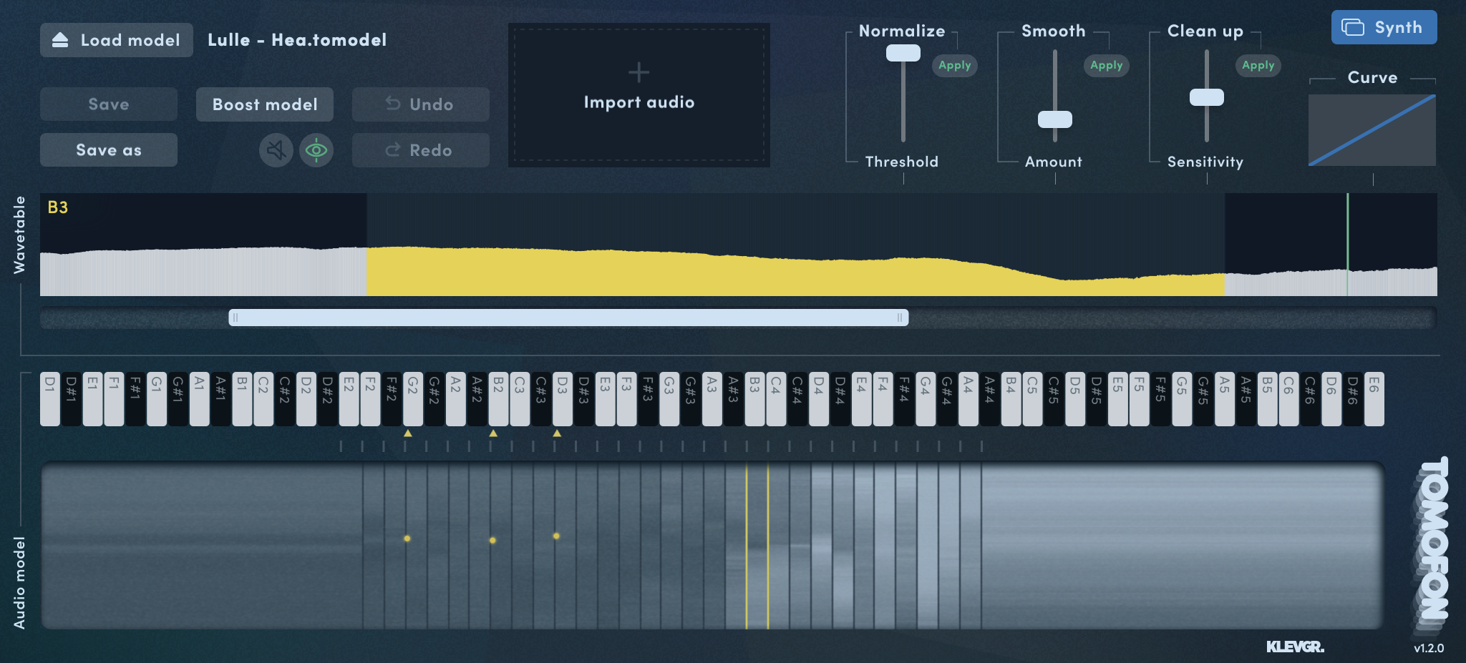Click the Smooth Amount slider handle
This screenshot has height=663, width=1466.
(x=1055, y=119)
